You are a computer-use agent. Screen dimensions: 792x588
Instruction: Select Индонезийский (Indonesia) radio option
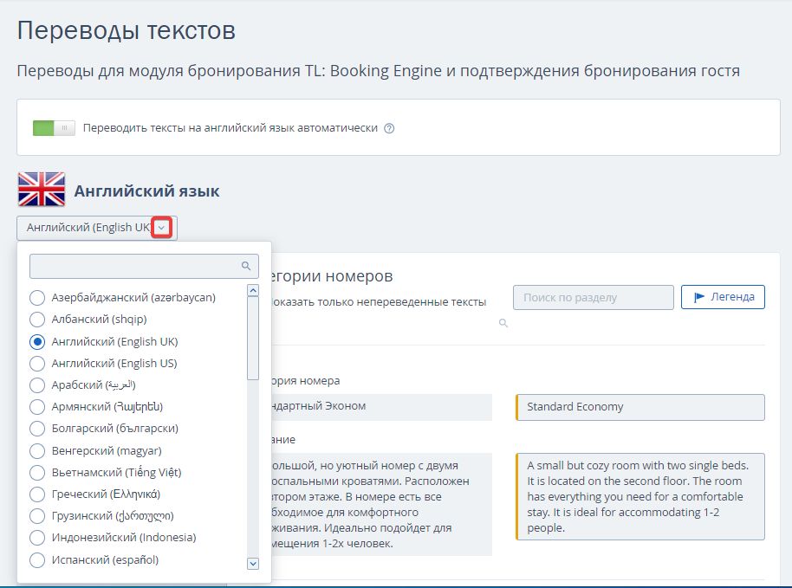[37, 538]
